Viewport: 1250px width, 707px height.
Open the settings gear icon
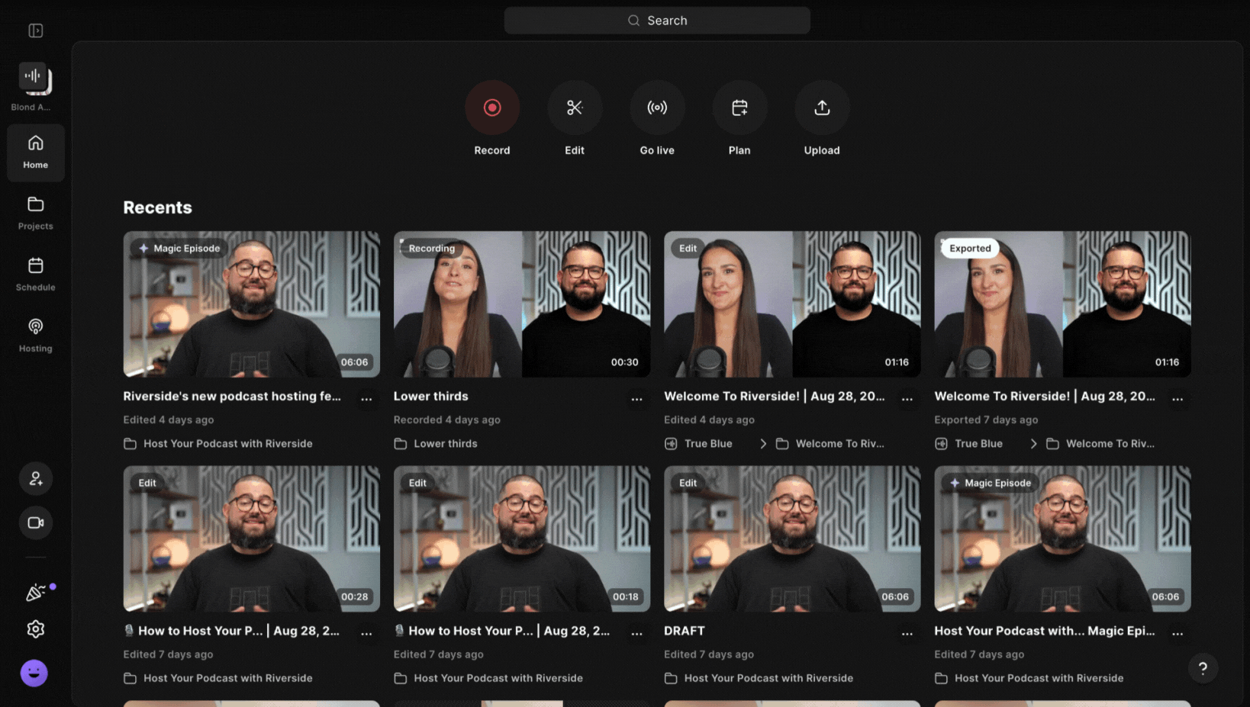point(36,629)
